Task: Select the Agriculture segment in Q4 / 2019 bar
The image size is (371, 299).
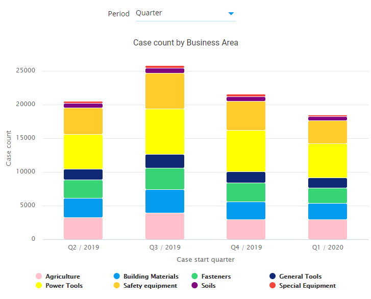Action: [x=246, y=230]
